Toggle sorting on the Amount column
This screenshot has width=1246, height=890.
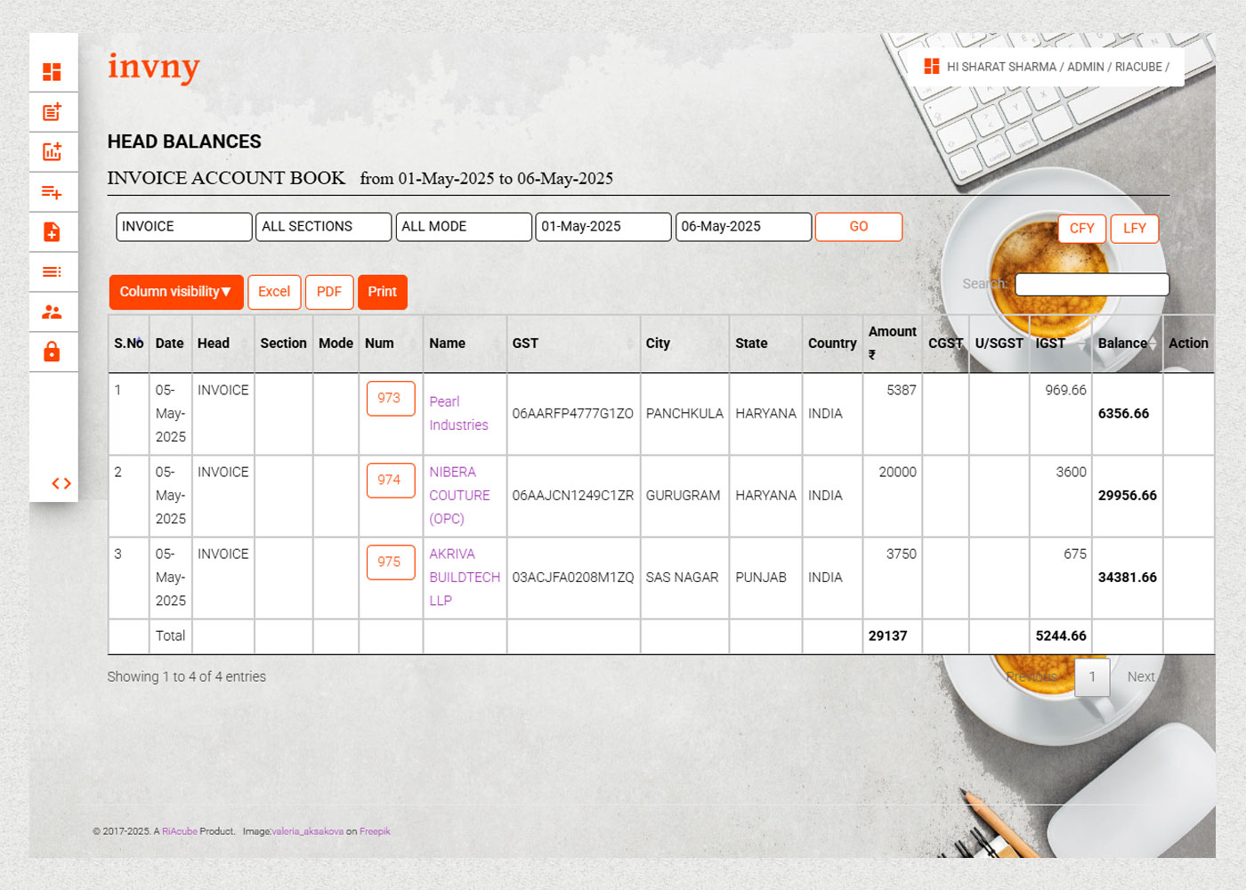892,343
